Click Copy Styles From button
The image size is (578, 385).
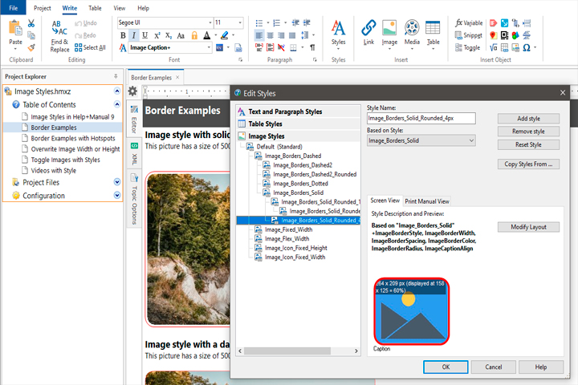pyautogui.click(x=528, y=164)
